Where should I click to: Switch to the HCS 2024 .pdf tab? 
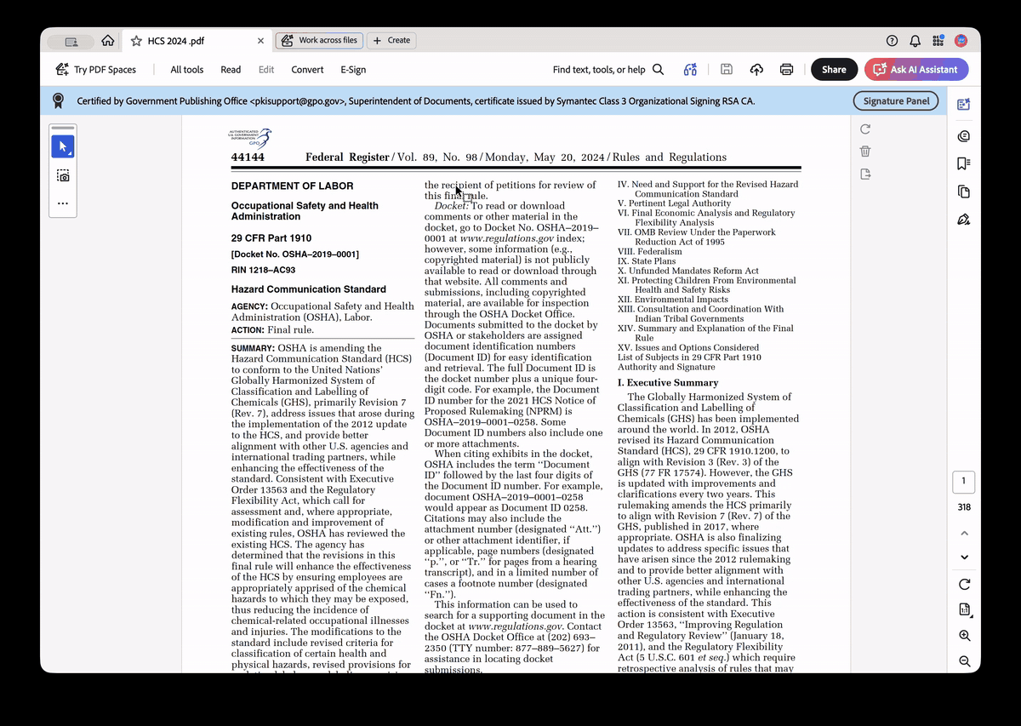pyautogui.click(x=197, y=41)
